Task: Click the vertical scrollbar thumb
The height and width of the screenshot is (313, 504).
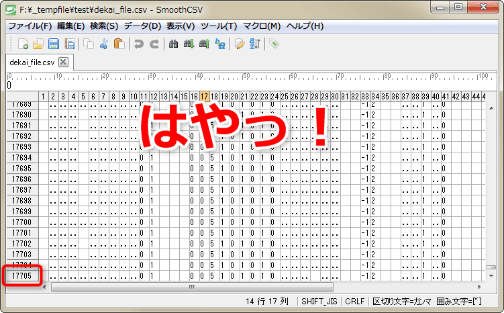Action: click(x=491, y=267)
